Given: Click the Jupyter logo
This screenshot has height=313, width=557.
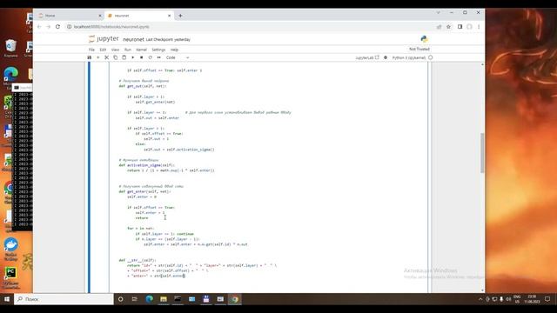Looking at the screenshot, I should (x=104, y=38).
